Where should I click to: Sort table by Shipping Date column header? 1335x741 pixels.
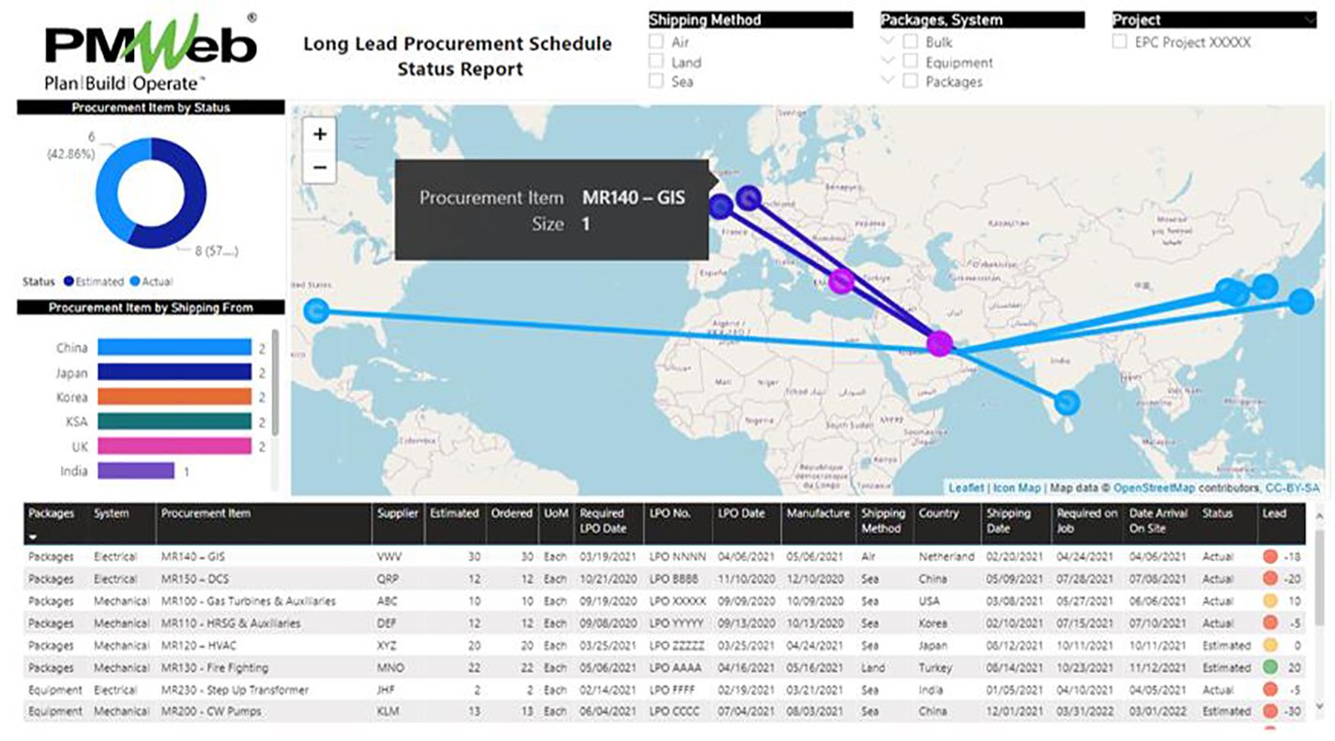click(x=1008, y=521)
